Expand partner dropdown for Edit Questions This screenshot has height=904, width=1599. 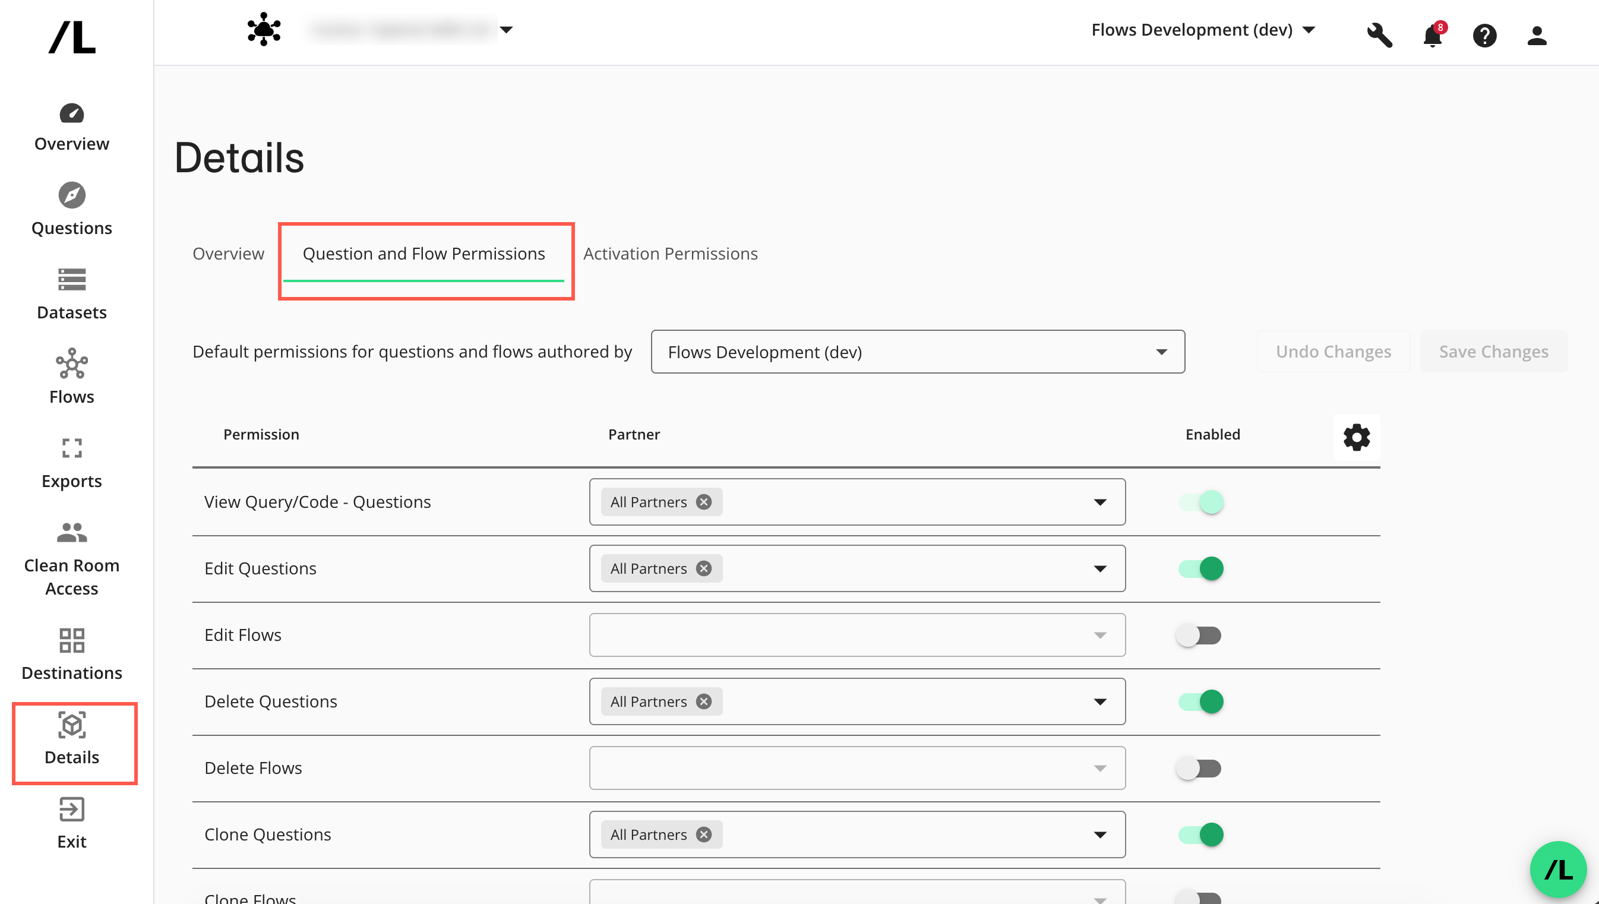point(1099,568)
